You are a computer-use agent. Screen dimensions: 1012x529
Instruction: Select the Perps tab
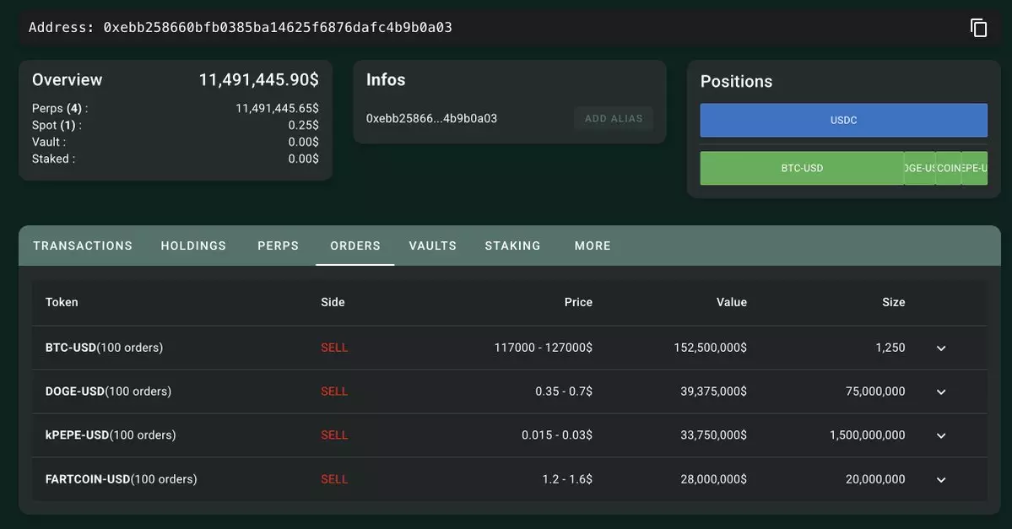(x=278, y=246)
